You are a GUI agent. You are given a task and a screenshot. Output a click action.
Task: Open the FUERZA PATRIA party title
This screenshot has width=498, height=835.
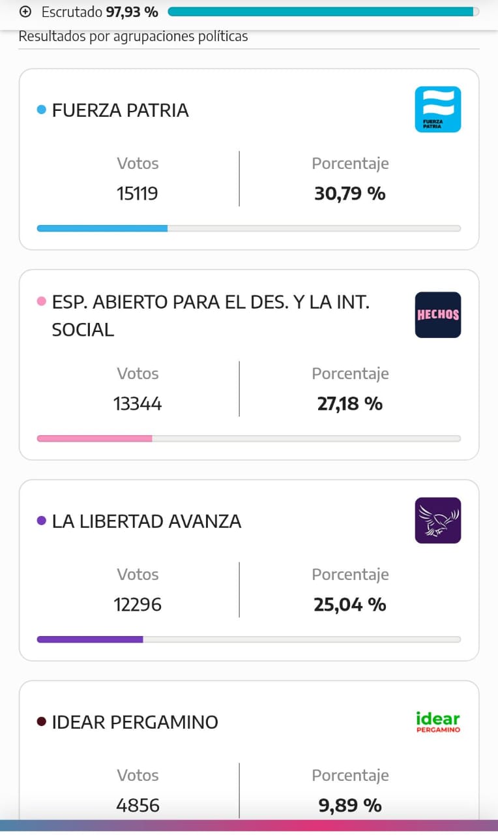[120, 110]
